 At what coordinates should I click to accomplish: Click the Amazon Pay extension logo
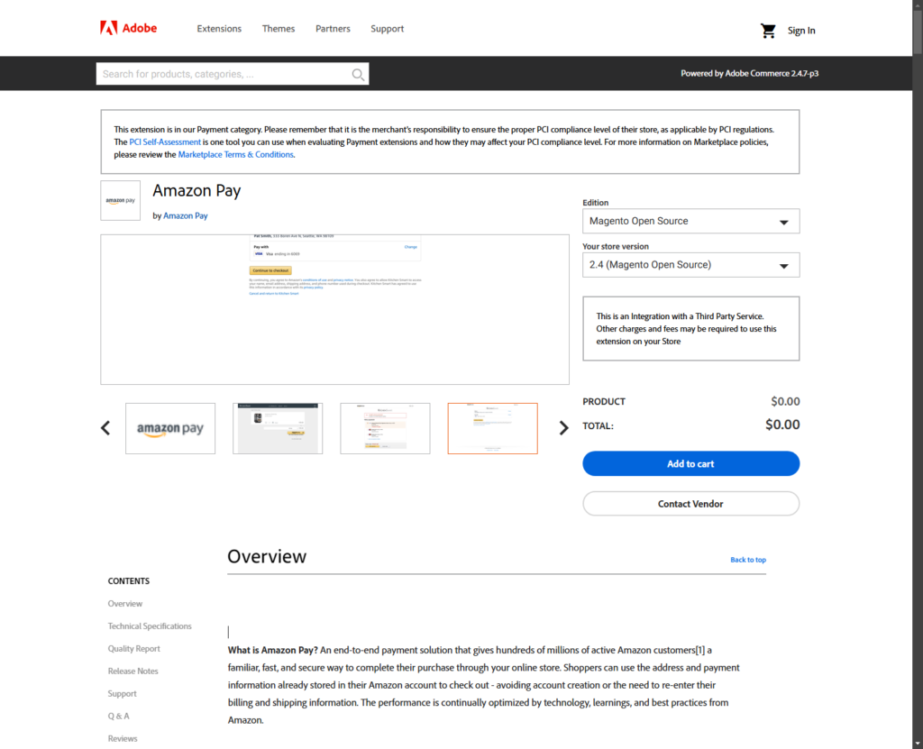[x=120, y=200]
